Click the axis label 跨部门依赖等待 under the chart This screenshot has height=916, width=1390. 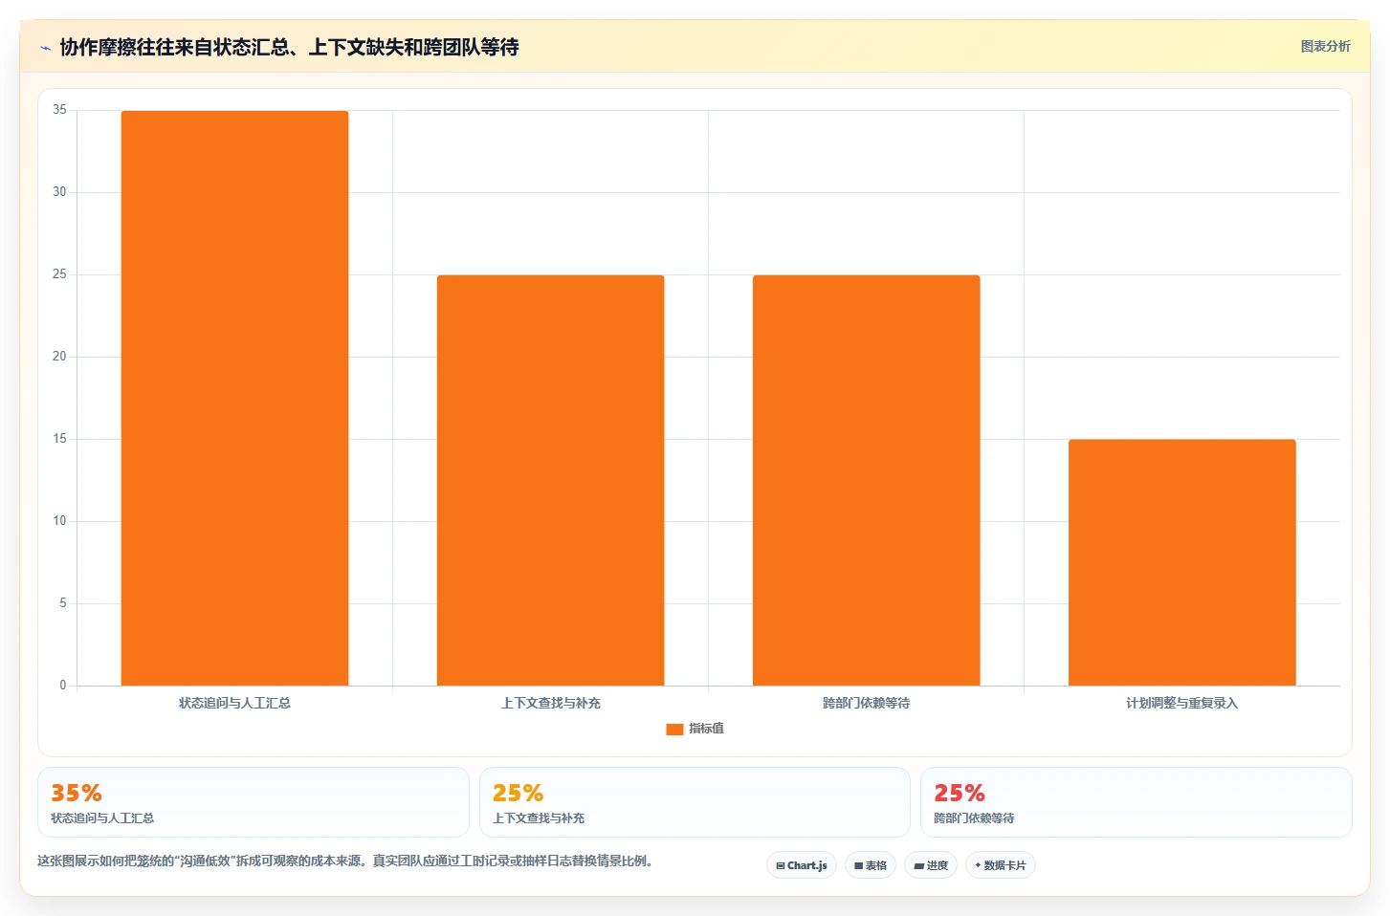tap(866, 703)
